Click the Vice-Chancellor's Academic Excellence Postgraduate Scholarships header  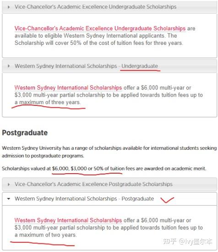(109, 184)
